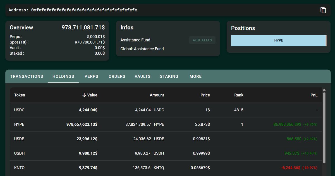Viewport: 335px width, 176px height.
Task: Click the HYPE price 25.873$
Action: pos(202,124)
